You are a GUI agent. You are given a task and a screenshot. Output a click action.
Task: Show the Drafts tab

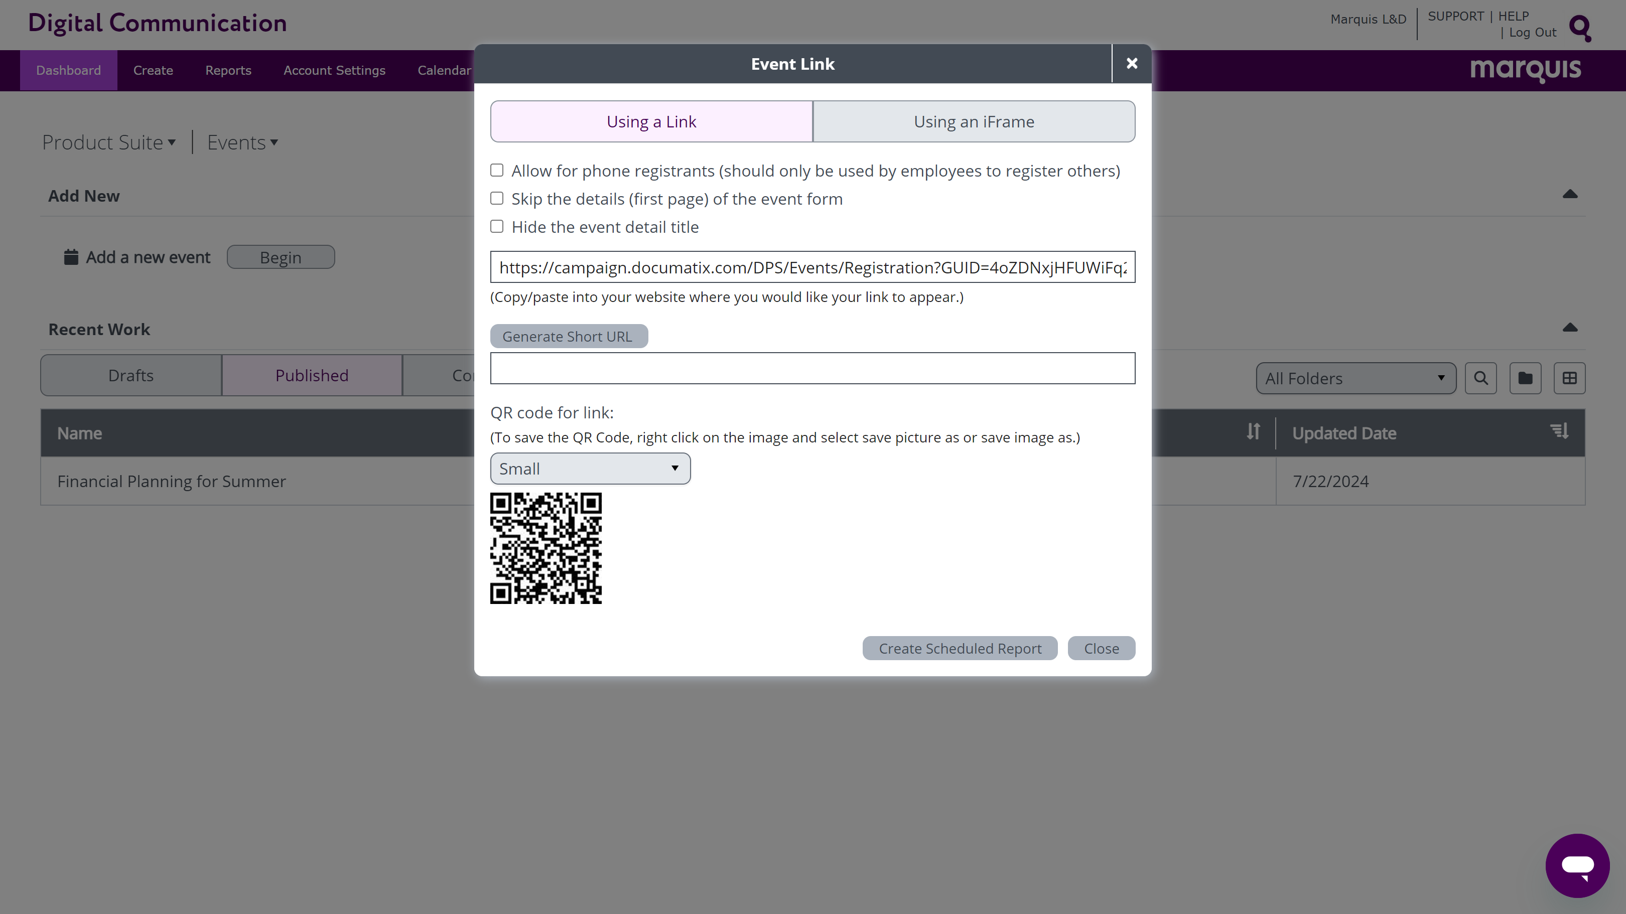[x=130, y=375]
